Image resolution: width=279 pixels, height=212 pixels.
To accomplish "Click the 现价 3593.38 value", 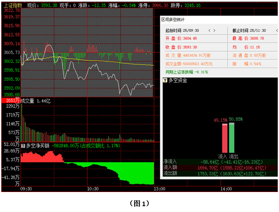I will (49, 5).
